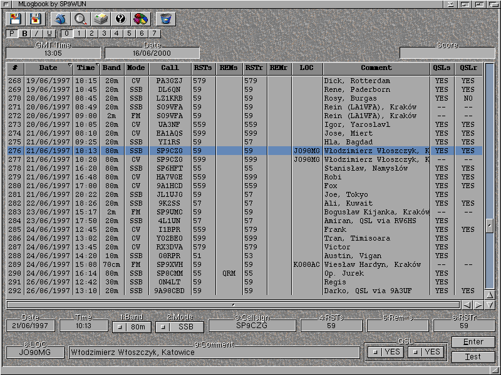
Task: Toggle the B bold style button
Action: click(x=24, y=34)
